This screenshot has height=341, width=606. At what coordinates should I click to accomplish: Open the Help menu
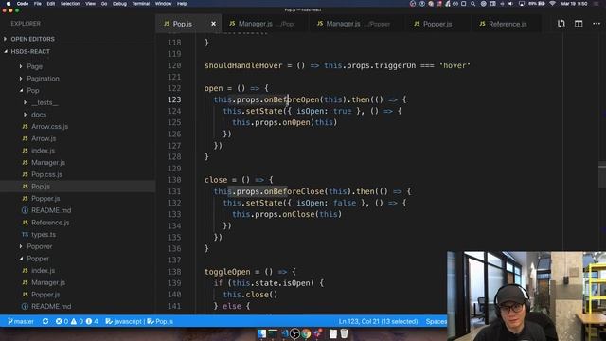tap(182, 4)
